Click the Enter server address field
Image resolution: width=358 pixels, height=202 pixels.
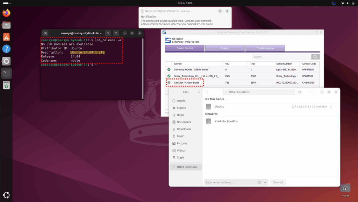coord(230,182)
